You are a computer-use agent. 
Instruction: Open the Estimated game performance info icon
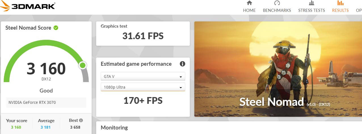182,64
